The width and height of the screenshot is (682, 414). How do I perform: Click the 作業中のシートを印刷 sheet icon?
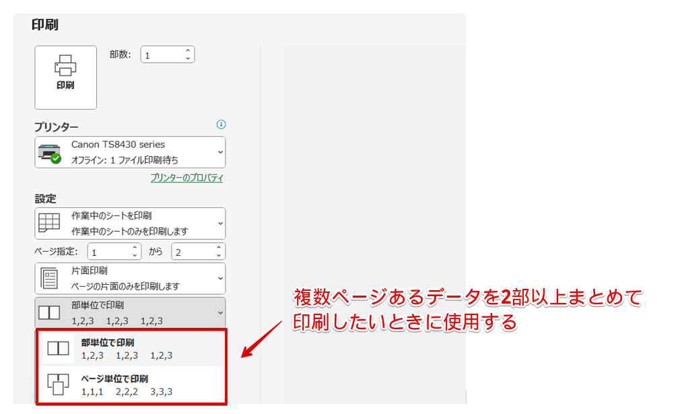point(48,223)
